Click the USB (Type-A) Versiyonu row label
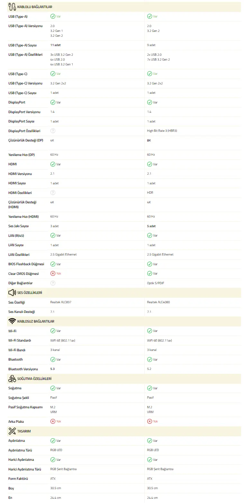244x503 pixels. (25, 26)
